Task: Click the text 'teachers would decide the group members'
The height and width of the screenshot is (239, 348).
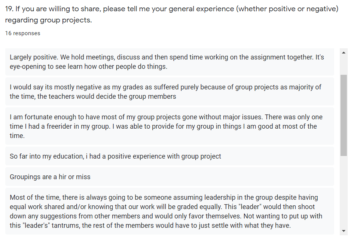Action: (x=107, y=96)
